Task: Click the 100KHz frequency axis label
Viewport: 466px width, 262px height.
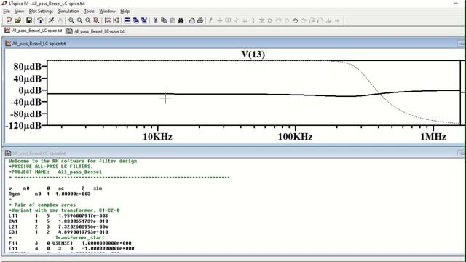Action: (x=295, y=137)
